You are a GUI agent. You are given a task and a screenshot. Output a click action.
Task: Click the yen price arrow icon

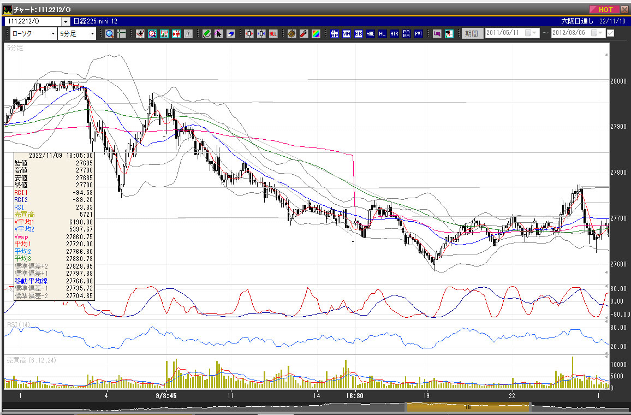tap(176, 34)
